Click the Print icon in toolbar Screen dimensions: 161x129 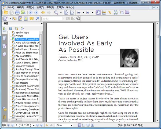(17, 13)
